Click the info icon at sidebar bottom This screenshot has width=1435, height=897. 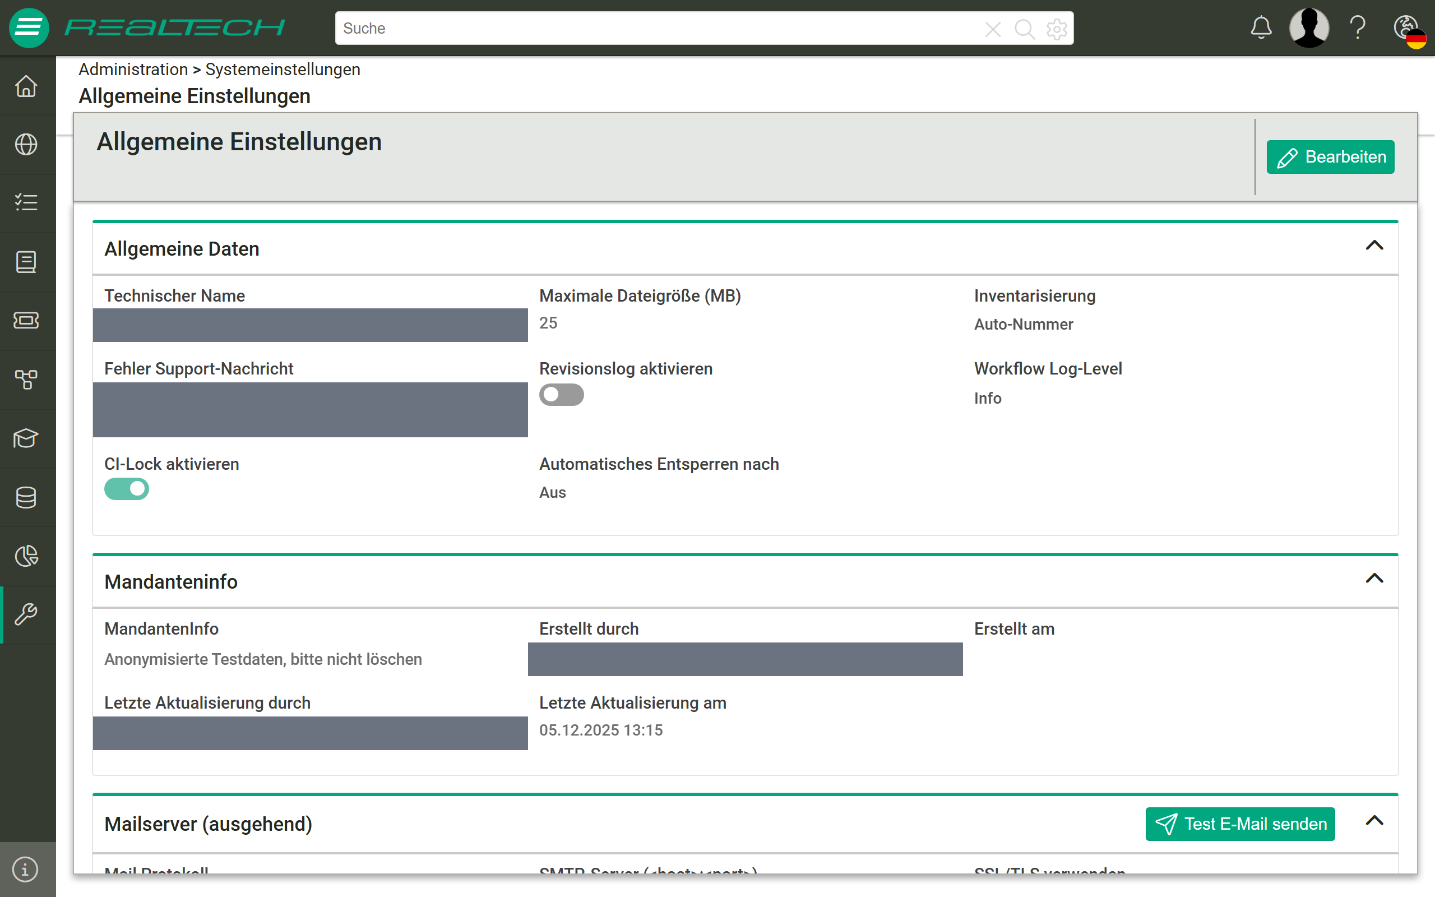(x=25, y=870)
